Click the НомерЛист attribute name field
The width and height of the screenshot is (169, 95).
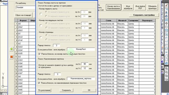pos(81,49)
